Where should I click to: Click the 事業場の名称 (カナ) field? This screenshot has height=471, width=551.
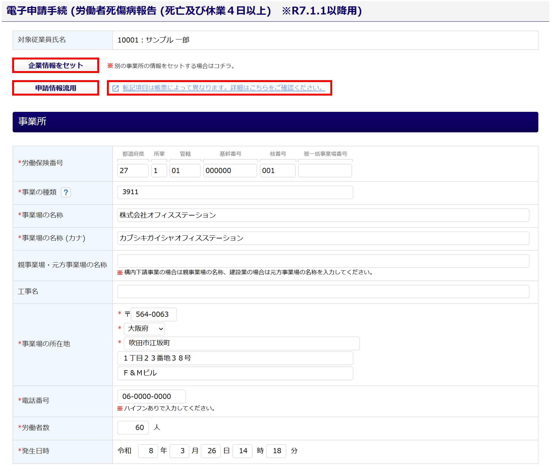point(323,238)
